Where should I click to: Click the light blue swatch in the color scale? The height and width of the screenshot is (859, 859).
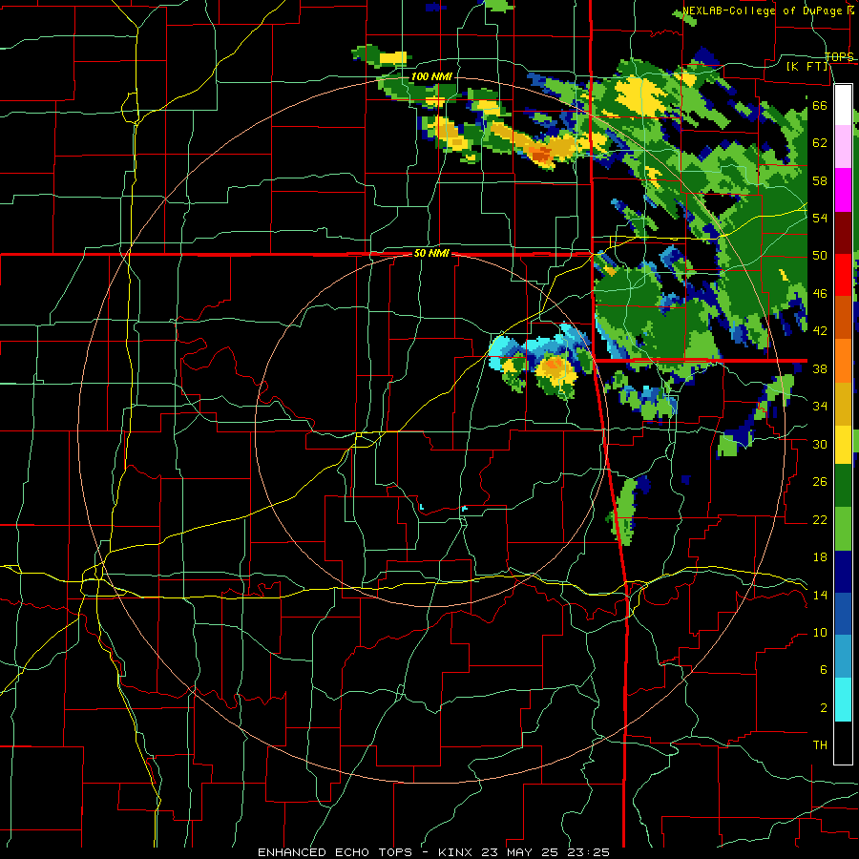pyautogui.click(x=843, y=657)
